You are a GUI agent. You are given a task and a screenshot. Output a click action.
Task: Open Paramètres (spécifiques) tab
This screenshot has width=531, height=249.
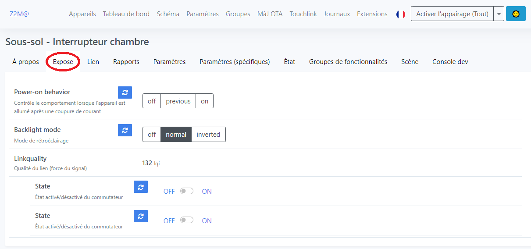[235, 62]
